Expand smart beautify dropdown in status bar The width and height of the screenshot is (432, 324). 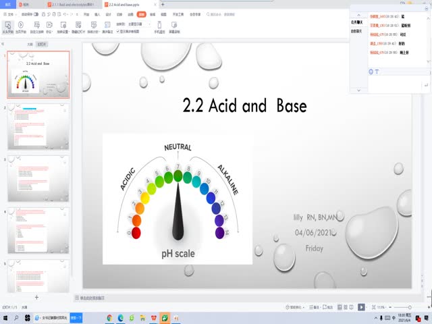pyautogui.click(x=304, y=307)
